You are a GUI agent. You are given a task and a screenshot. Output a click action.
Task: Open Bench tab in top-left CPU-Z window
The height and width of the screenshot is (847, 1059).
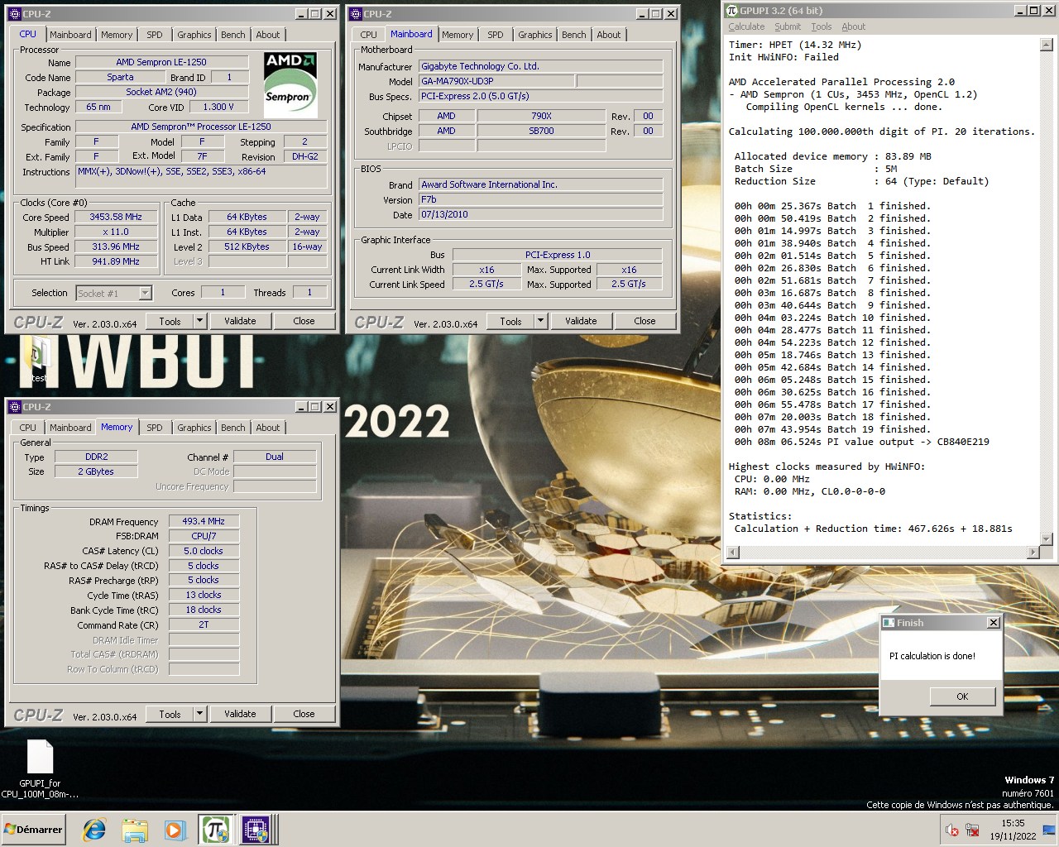(x=233, y=35)
